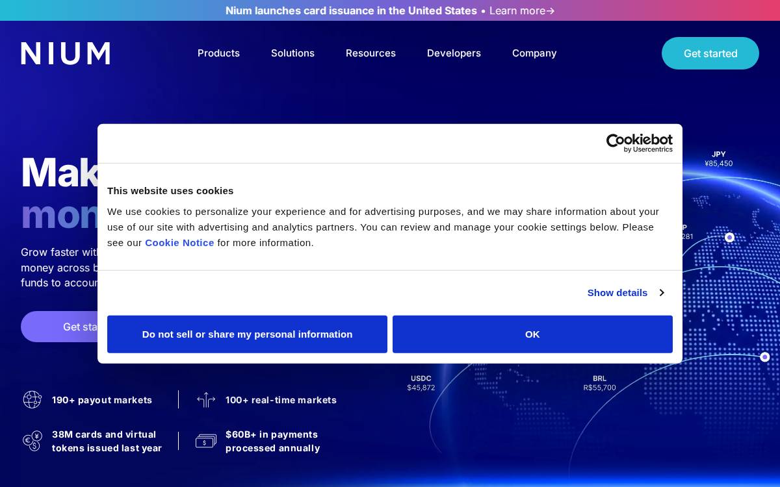Click the 100+ real-time markets text
This screenshot has width=780, height=487.
281,400
